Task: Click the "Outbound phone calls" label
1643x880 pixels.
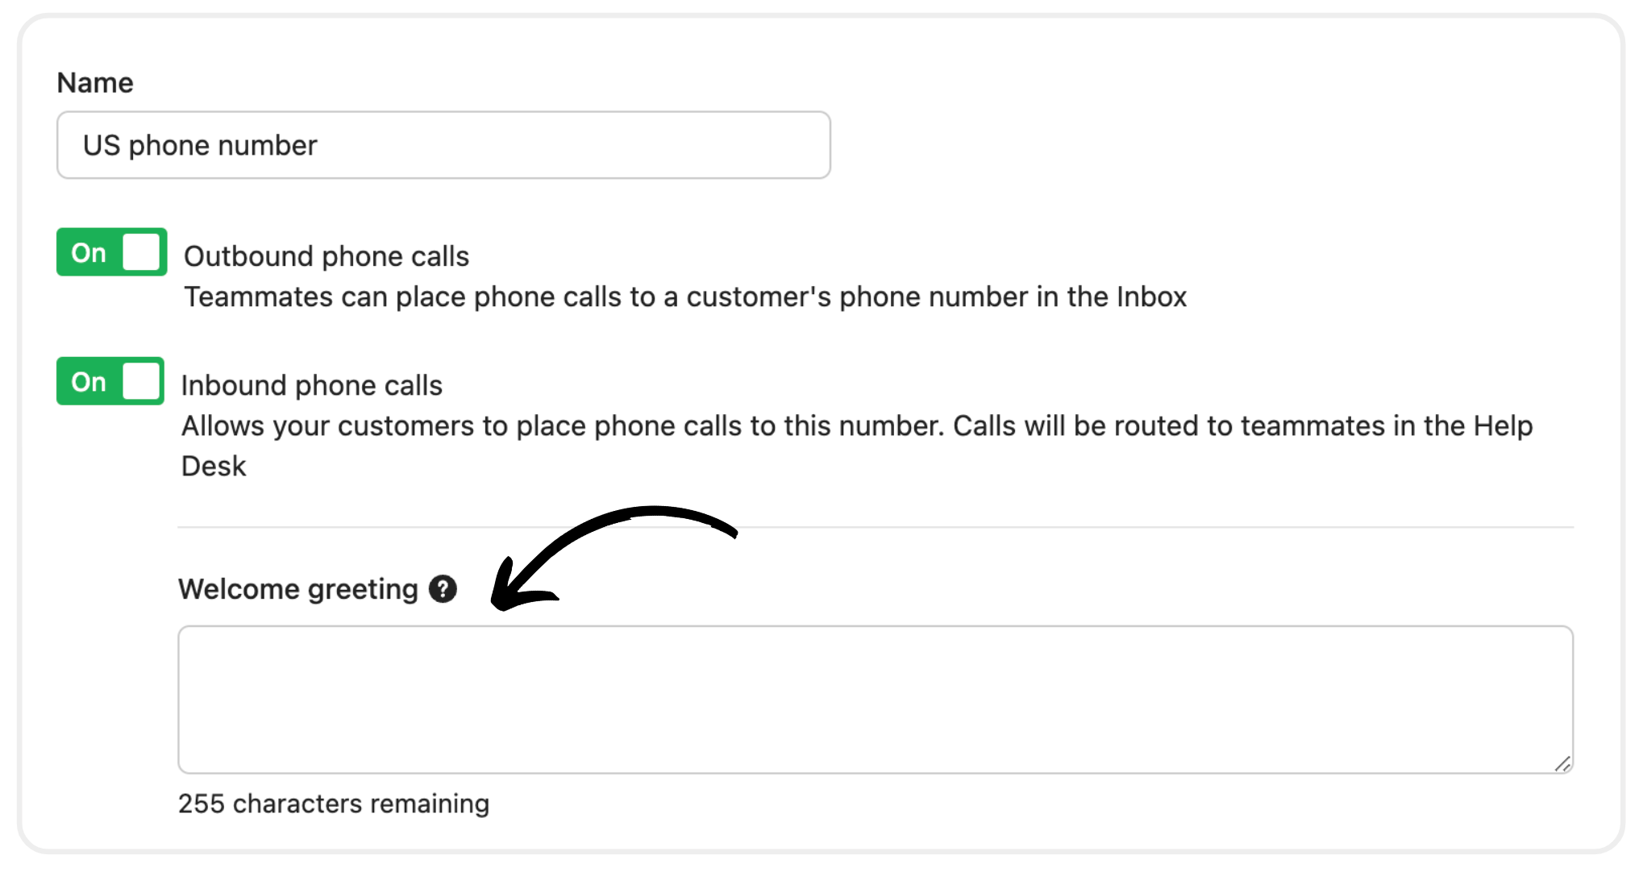Action: tap(327, 256)
